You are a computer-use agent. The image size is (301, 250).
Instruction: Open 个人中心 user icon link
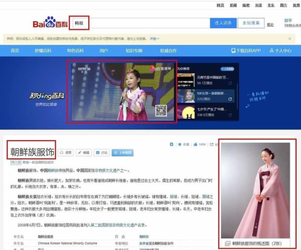coord(281,51)
